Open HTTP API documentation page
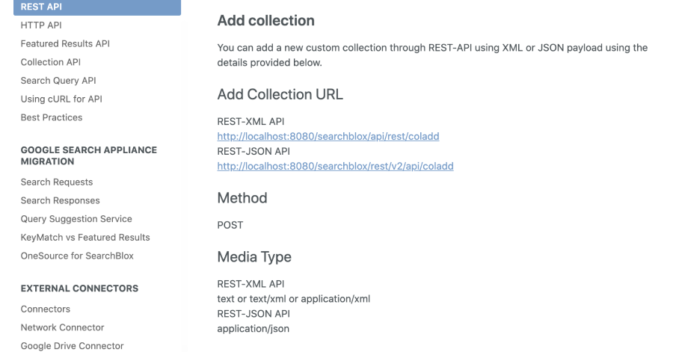The width and height of the screenshot is (673, 352). click(41, 25)
